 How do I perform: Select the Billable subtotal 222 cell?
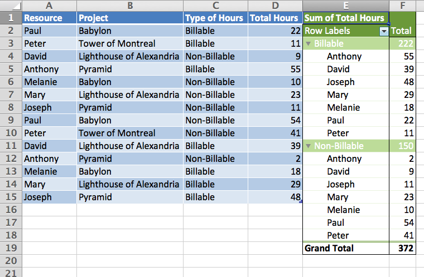pyautogui.click(x=403, y=43)
